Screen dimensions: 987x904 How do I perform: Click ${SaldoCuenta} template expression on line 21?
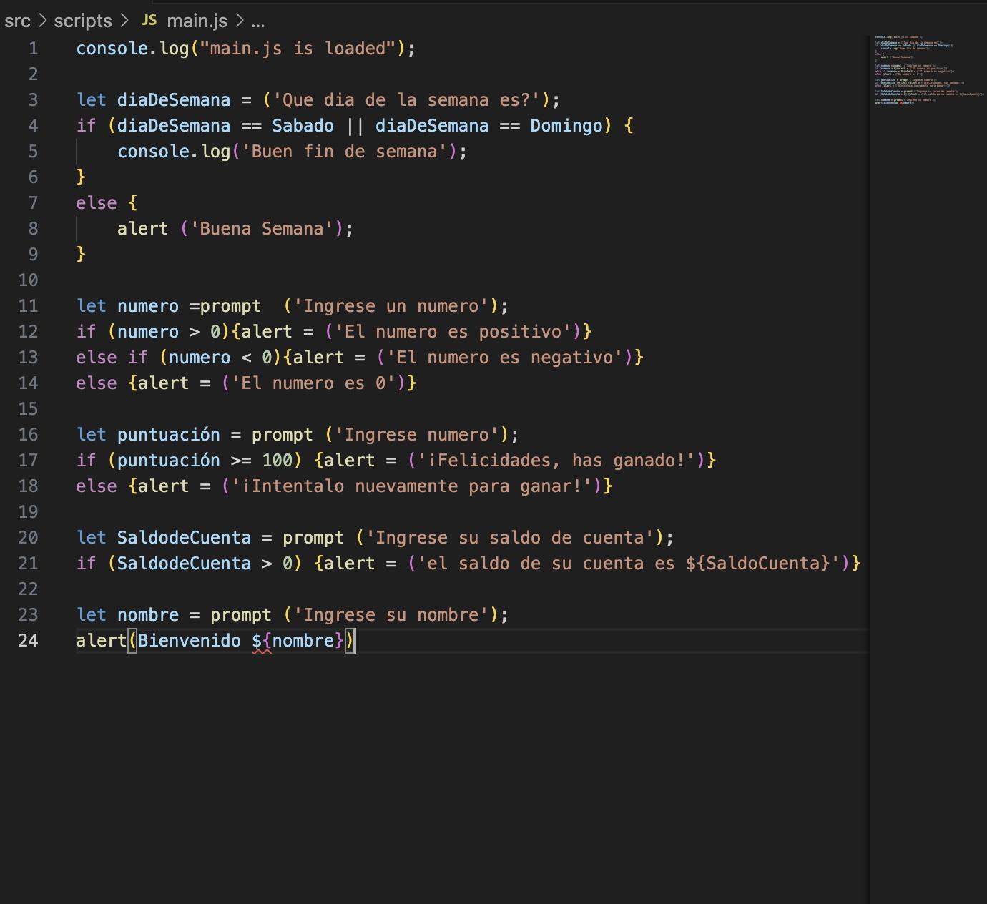click(x=757, y=564)
